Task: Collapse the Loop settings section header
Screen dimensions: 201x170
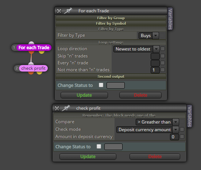Action: [x=111, y=42]
